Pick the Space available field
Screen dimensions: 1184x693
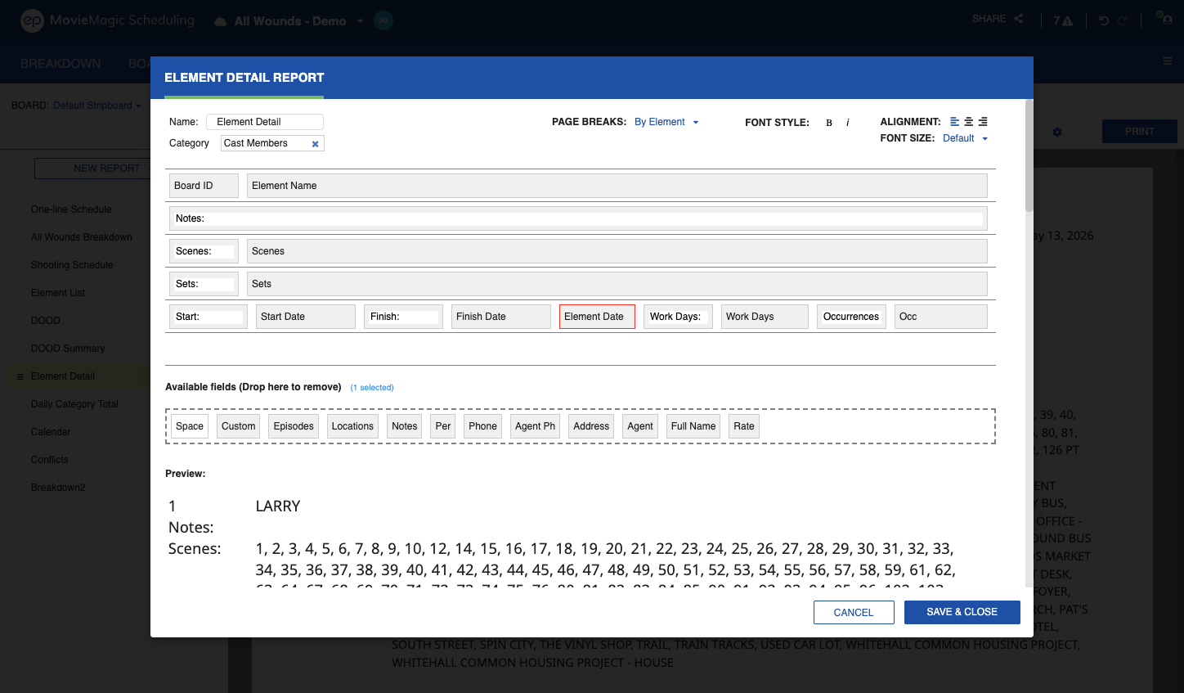tap(190, 426)
